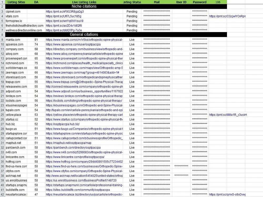The image size is (263, 197).
Task: Select the 'releasewire.com' site cell
Action: click(16, 87)
